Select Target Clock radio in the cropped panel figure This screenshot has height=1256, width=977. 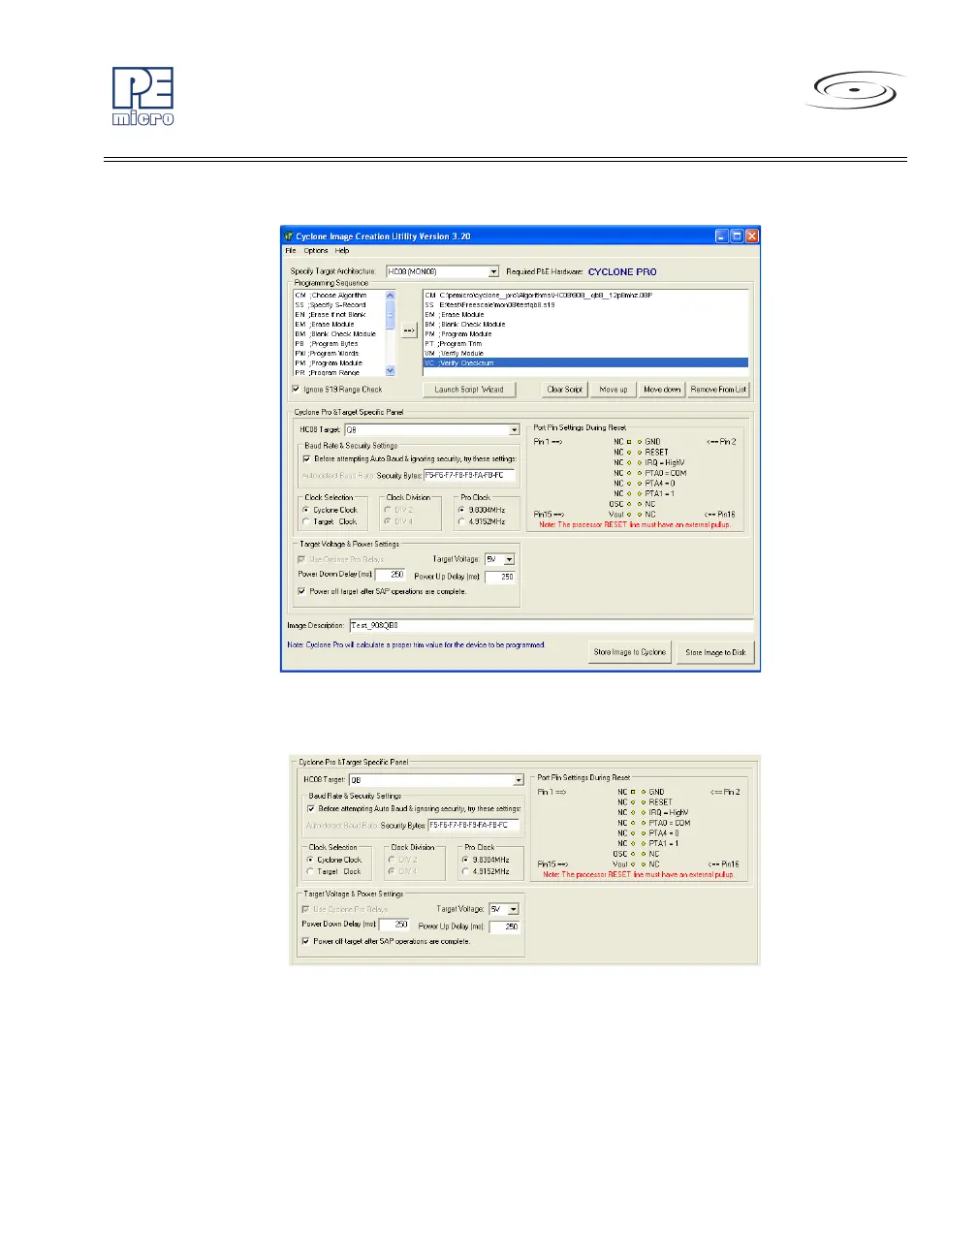pos(310,871)
